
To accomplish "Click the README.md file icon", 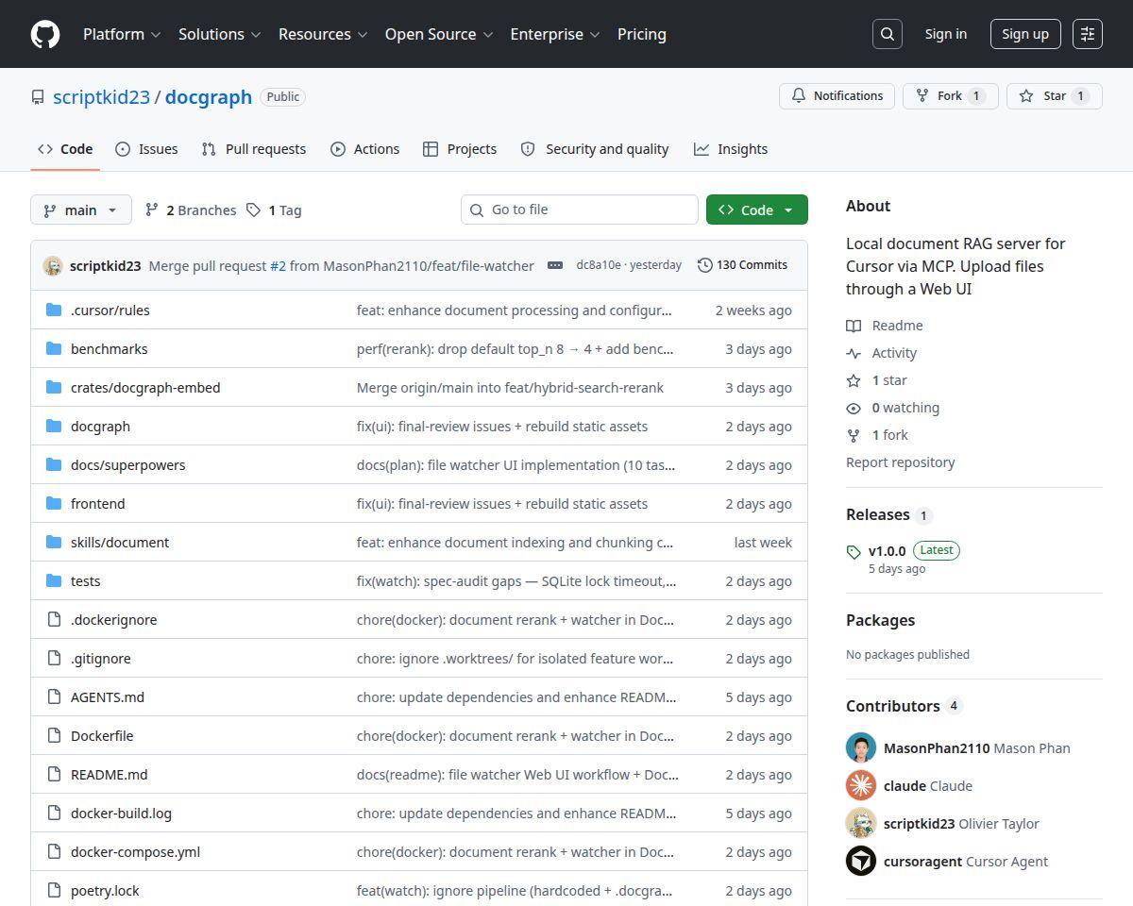I will (x=54, y=774).
